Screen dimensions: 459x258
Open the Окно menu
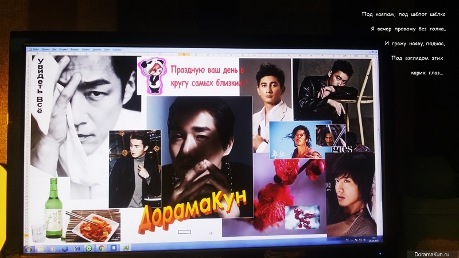[107, 49]
